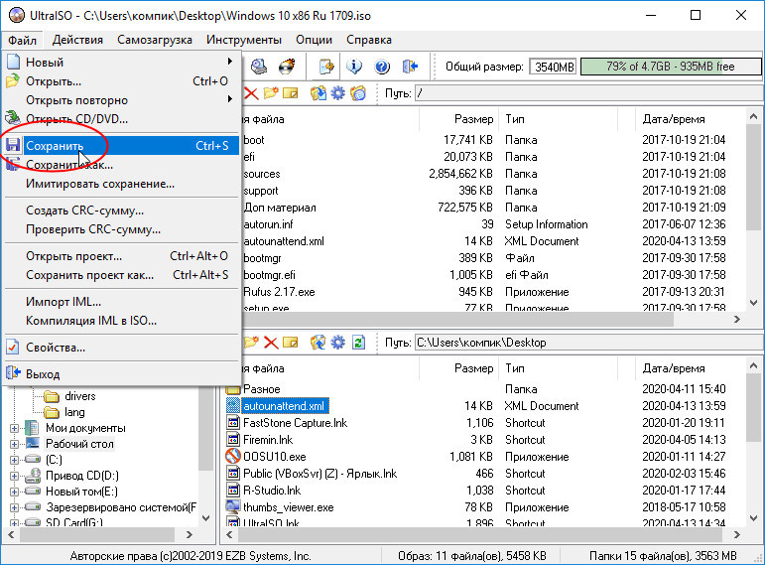
Task: Click the burn CD/DVD image icon
Action: [288, 66]
